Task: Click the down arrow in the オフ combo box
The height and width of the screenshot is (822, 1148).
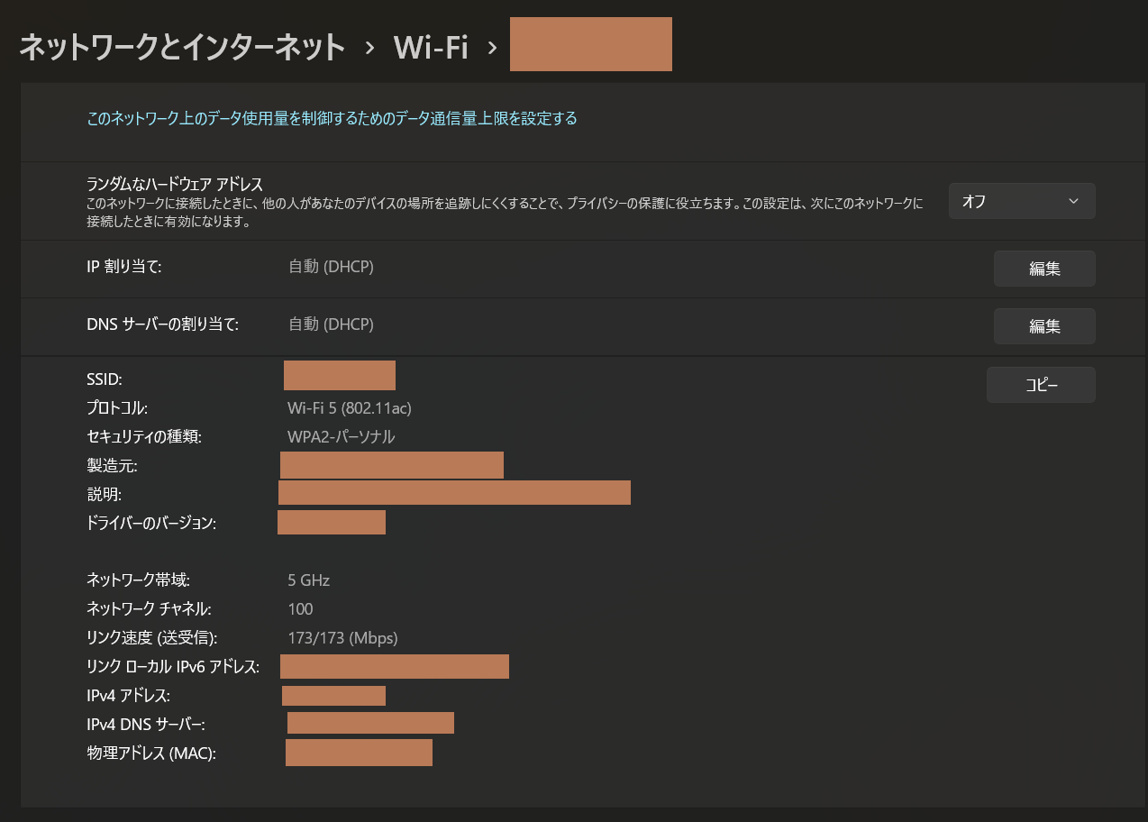Action: point(1073,201)
